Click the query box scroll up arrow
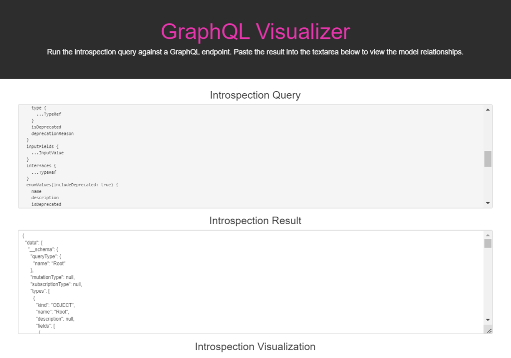Image resolution: width=511 pixels, height=358 pixels. click(488, 110)
